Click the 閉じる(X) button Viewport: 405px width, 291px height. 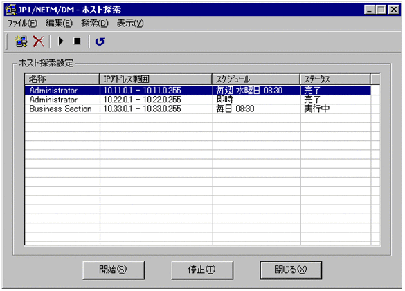pyautogui.click(x=291, y=270)
